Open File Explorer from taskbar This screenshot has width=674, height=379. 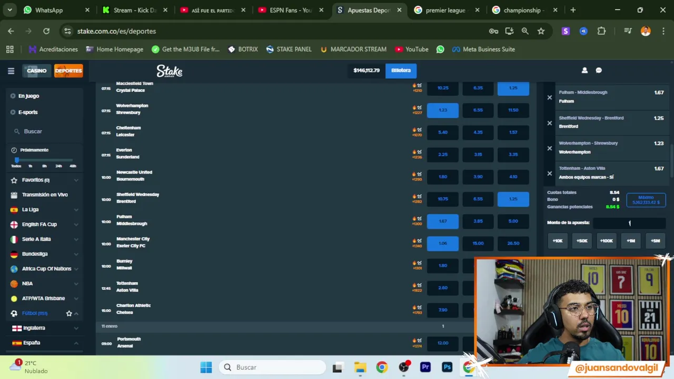point(360,367)
